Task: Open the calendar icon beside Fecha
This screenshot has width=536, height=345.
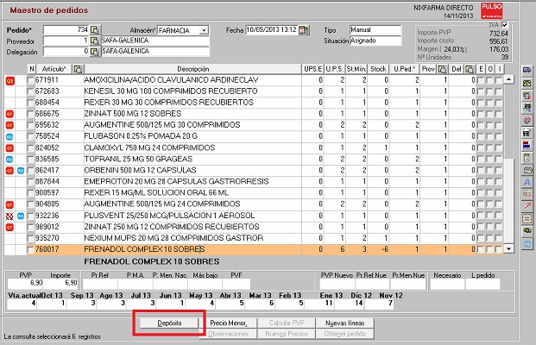Action: pyautogui.click(x=304, y=30)
